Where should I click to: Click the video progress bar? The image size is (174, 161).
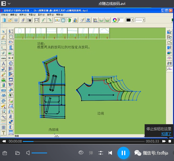pyautogui.click(x=84, y=141)
